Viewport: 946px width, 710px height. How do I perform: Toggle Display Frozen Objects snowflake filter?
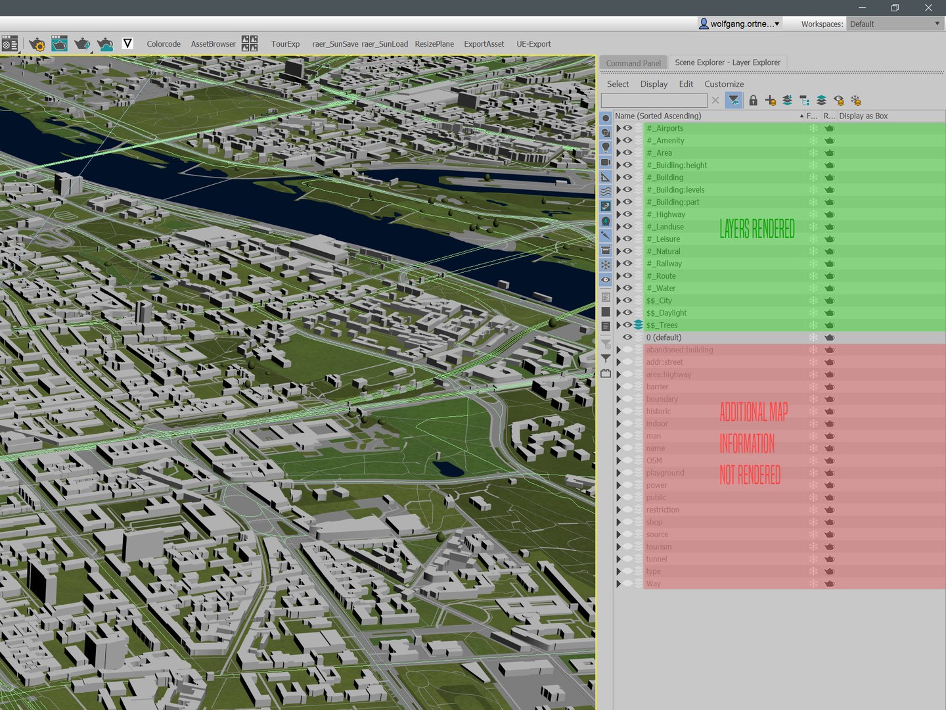point(606,265)
